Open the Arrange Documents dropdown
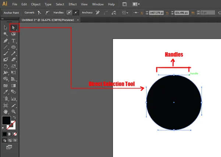The image size is (221, 157). (136, 4)
